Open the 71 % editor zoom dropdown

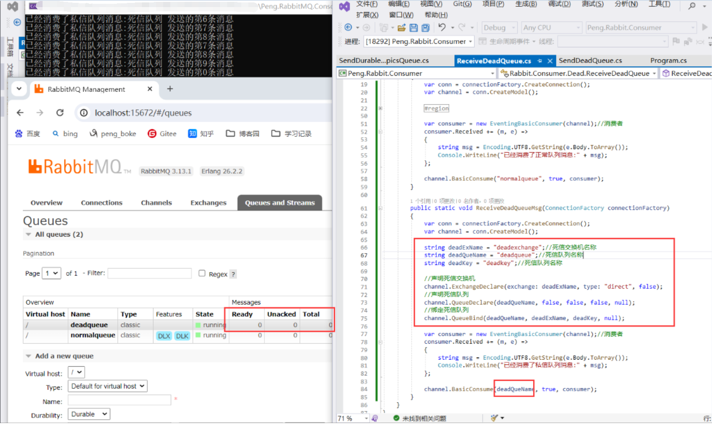[x=353, y=418]
